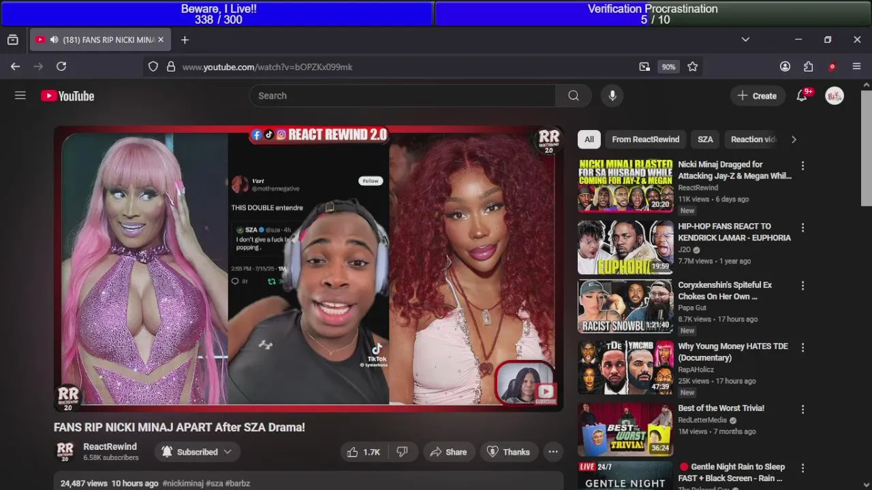
Task: Open options for Nicki Minaj Dragged video
Action: 803,165
